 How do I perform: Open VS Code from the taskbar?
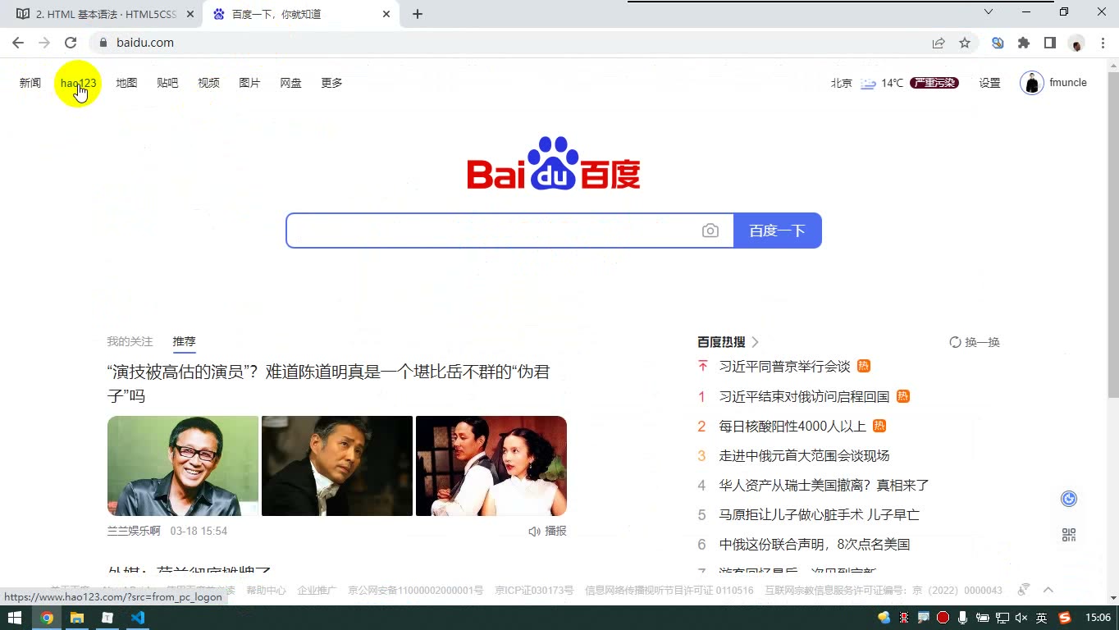coord(138,618)
